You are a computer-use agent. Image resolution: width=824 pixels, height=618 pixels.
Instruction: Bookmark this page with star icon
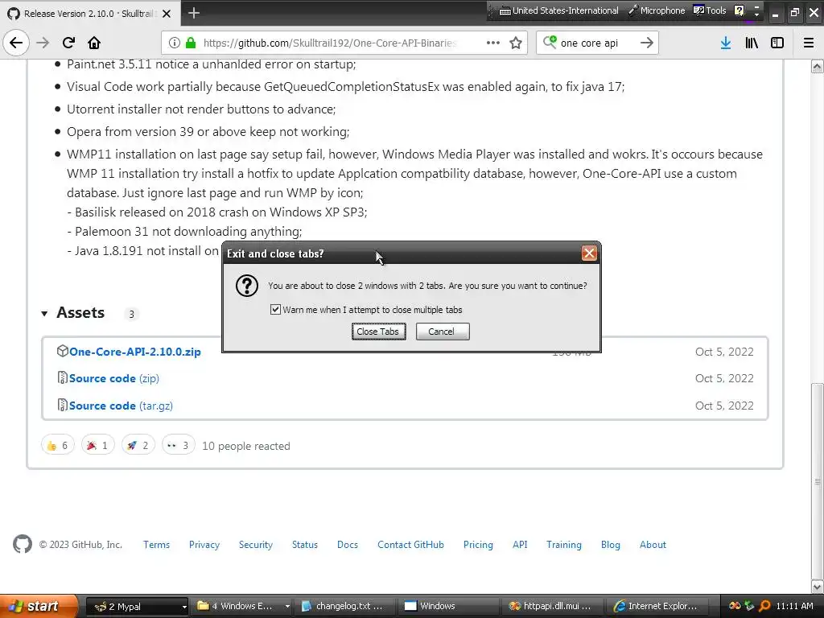(x=516, y=43)
